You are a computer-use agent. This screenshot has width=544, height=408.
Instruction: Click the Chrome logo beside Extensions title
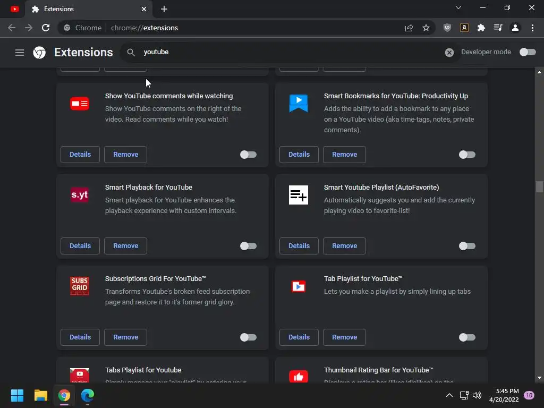coord(39,53)
